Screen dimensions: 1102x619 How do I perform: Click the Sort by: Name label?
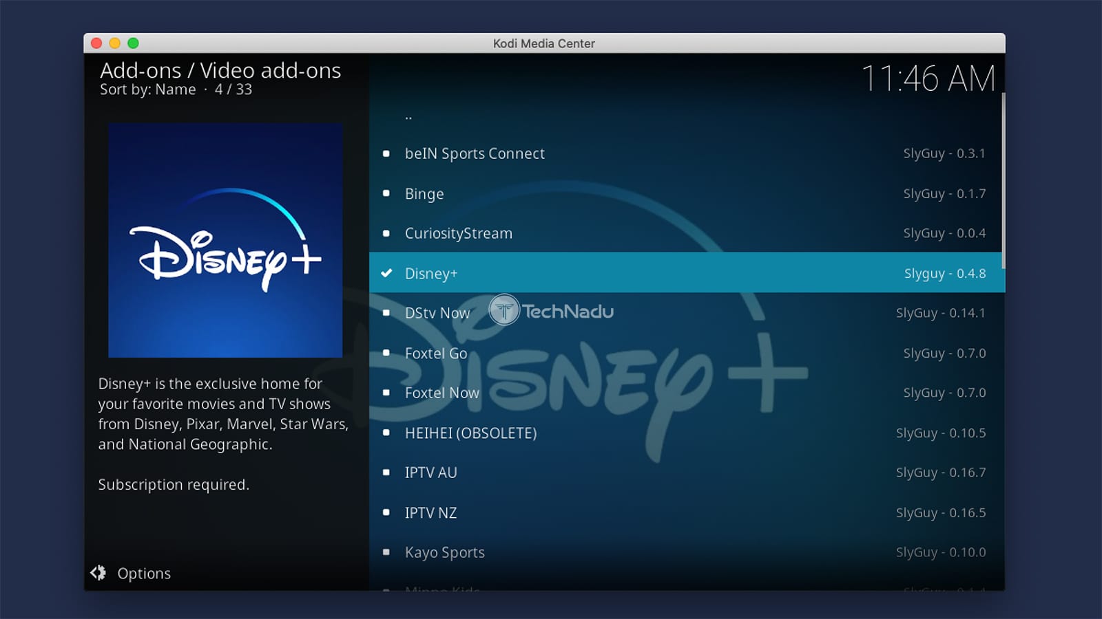coord(147,89)
